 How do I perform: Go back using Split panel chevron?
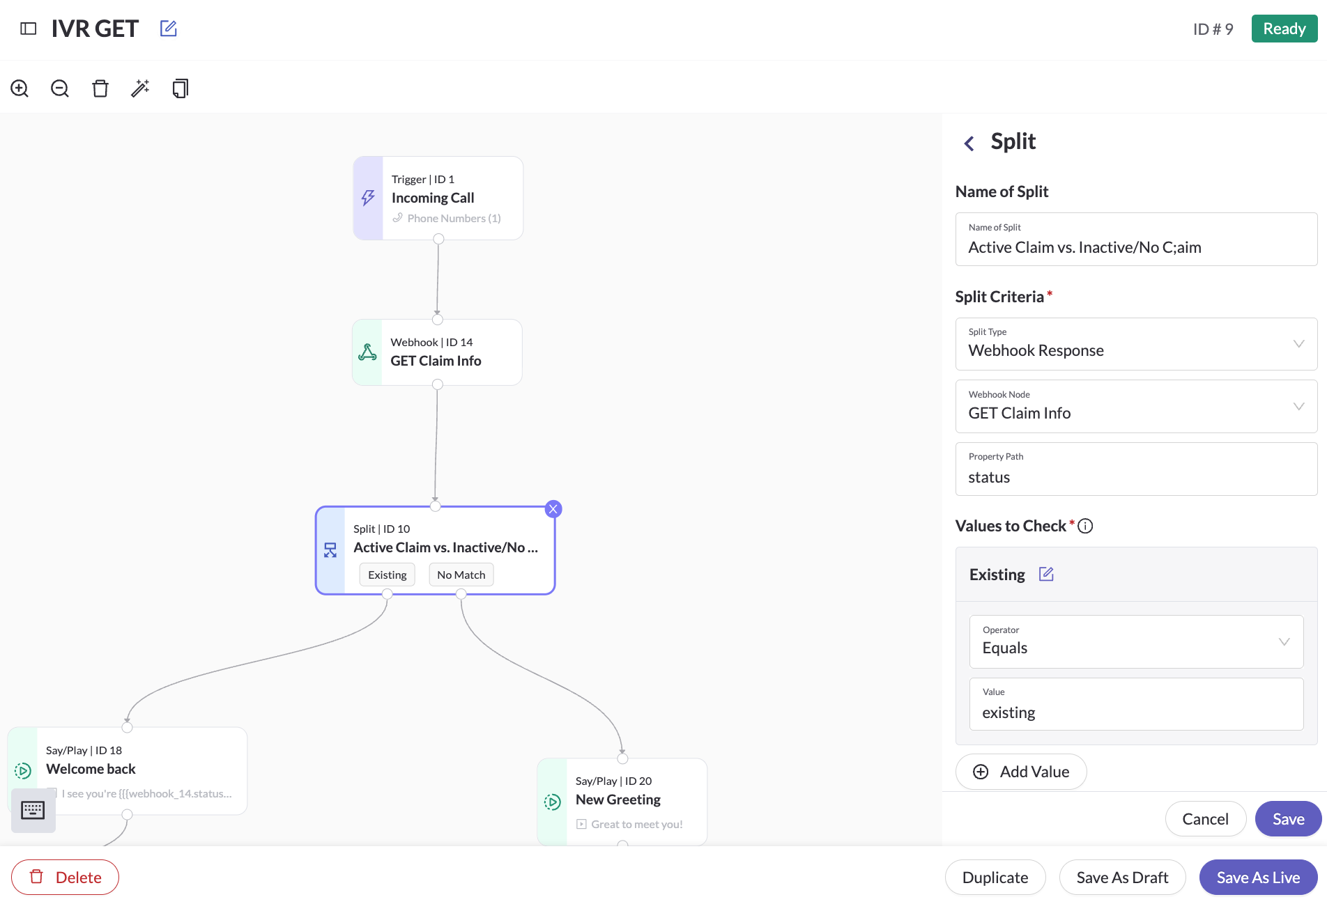pos(969,143)
